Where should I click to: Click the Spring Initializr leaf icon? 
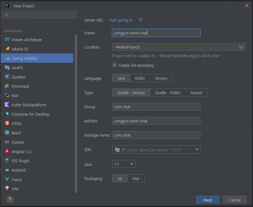point(7,58)
